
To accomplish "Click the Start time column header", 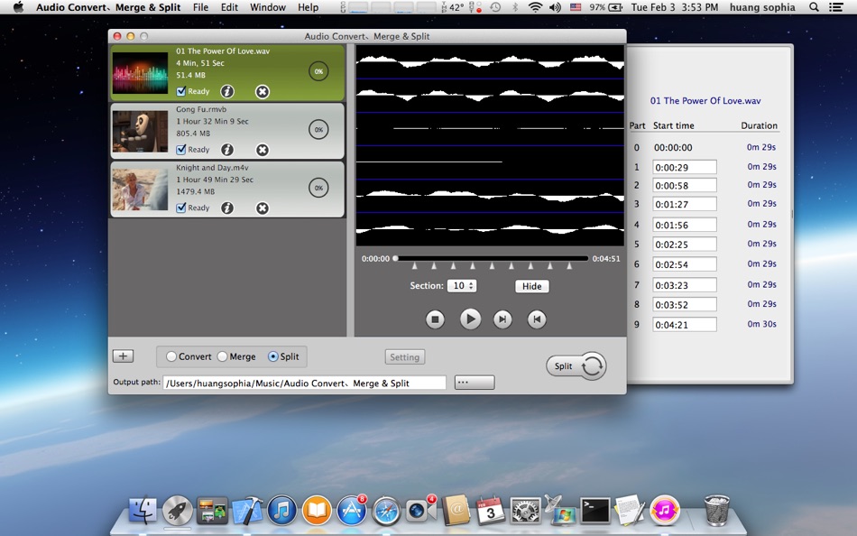I will 673,125.
